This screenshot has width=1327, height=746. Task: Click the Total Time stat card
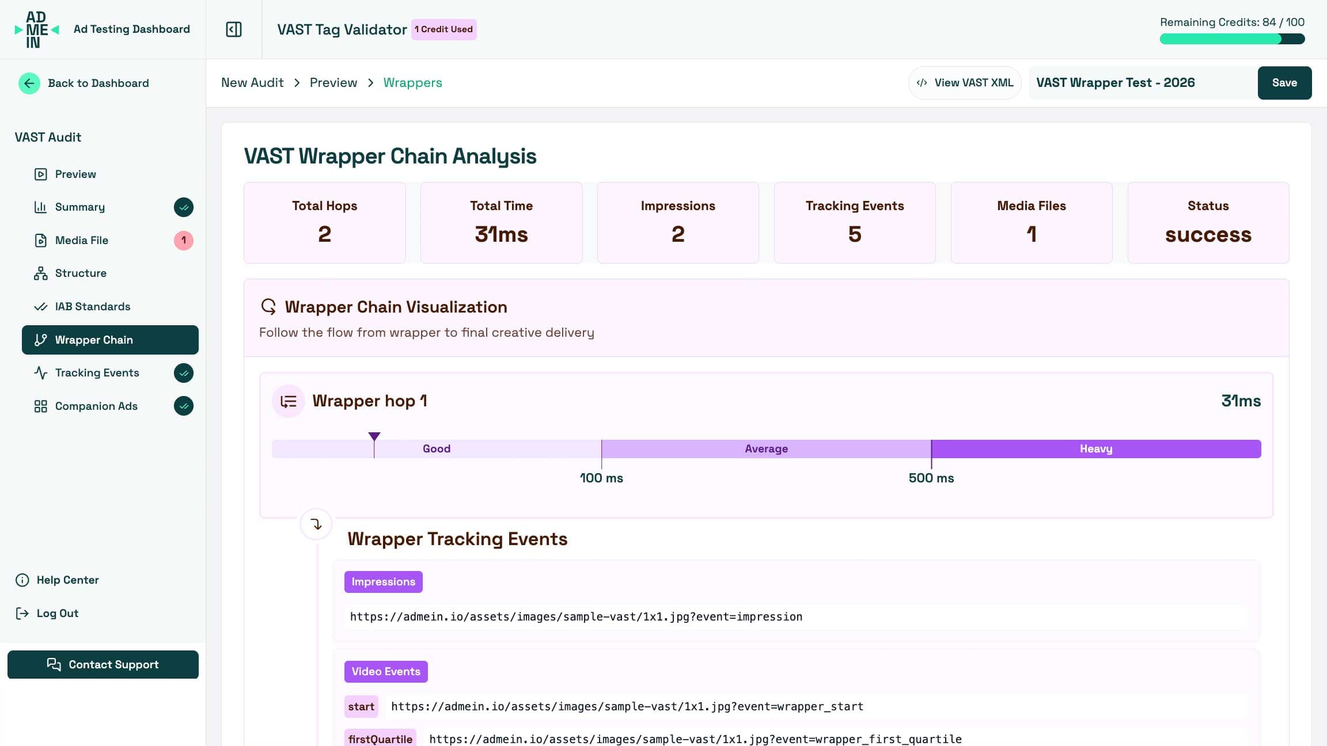[x=501, y=223]
